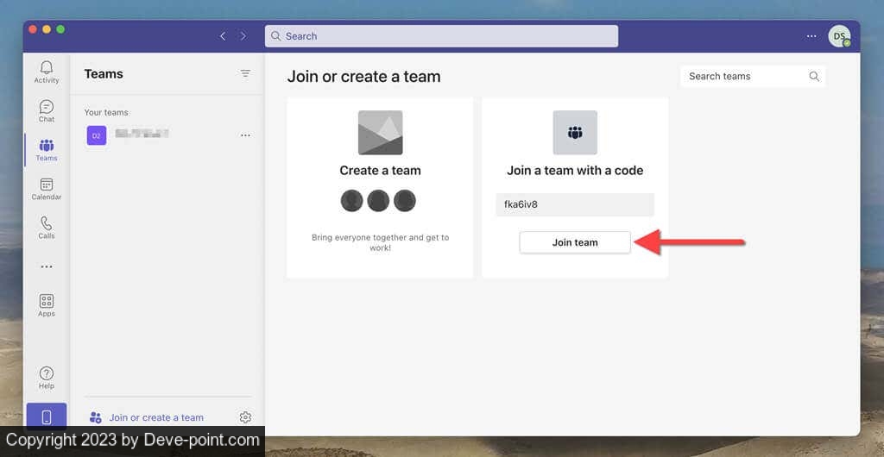
Task: Click the Join or create a team link
Action: [x=155, y=417]
